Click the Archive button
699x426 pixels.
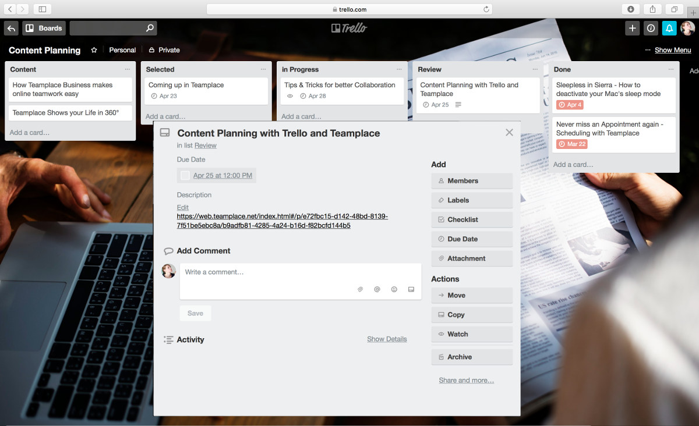[472, 357]
